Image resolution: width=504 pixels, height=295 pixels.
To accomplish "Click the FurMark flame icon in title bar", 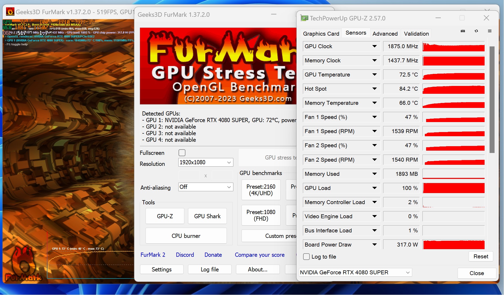I will (10, 12).
